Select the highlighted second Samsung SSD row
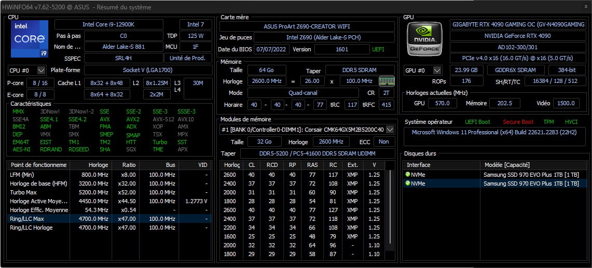The image size is (592, 268). coord(495,184)
